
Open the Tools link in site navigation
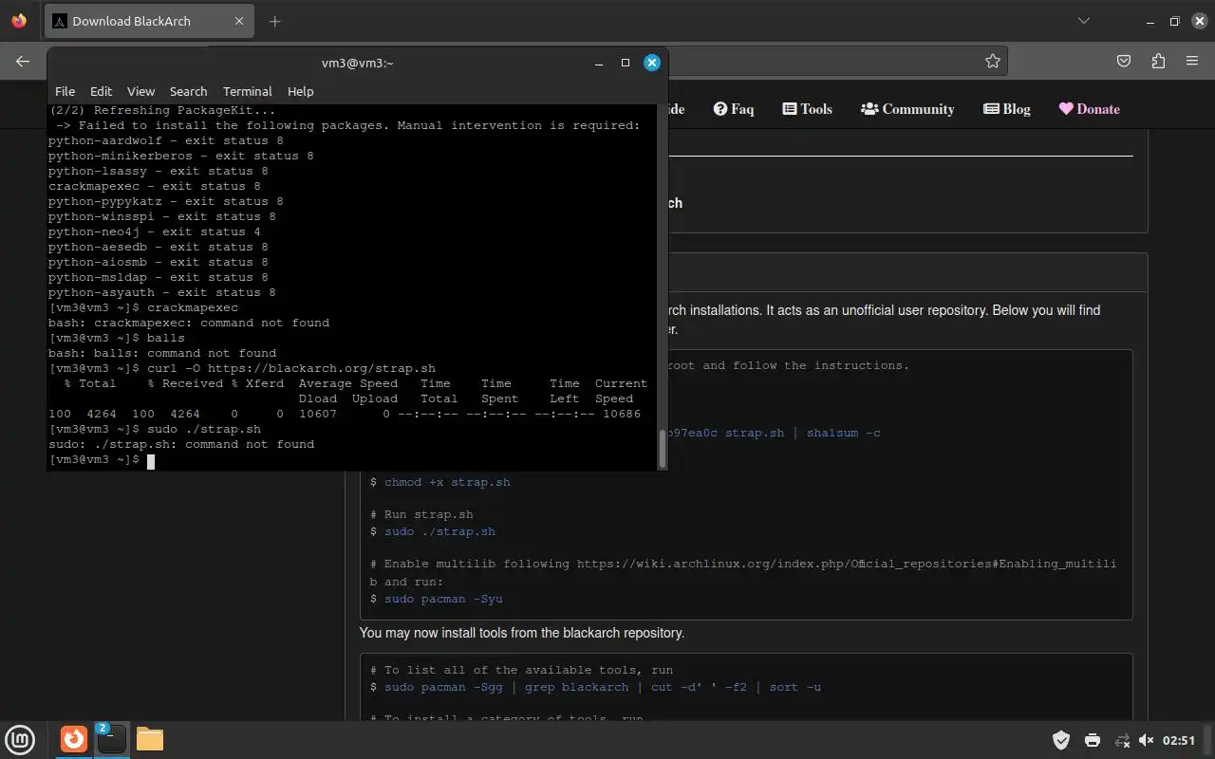[807, 109]
